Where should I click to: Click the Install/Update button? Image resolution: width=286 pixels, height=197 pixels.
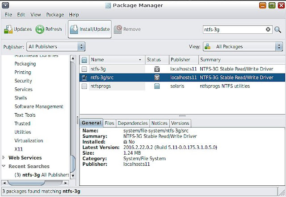tap(89, 29)
